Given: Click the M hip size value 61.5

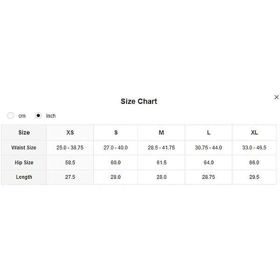Looking at the screenshot, I should point(161,162).
